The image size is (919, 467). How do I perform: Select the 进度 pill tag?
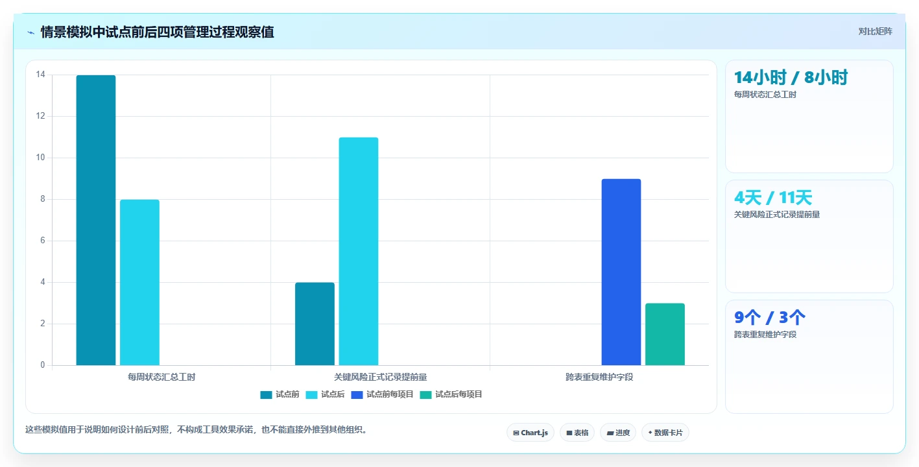click(618, 433)
